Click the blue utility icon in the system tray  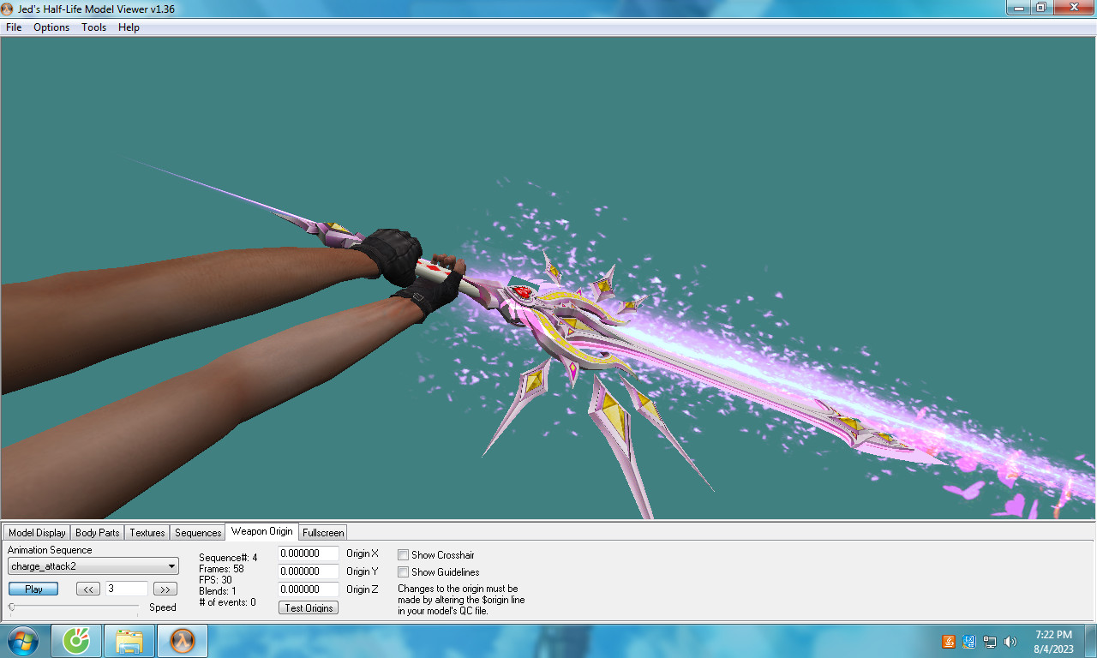point(968,641)
